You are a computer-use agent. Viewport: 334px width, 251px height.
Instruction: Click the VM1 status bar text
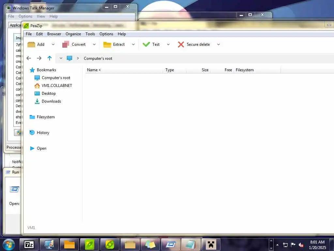(31, 228)
